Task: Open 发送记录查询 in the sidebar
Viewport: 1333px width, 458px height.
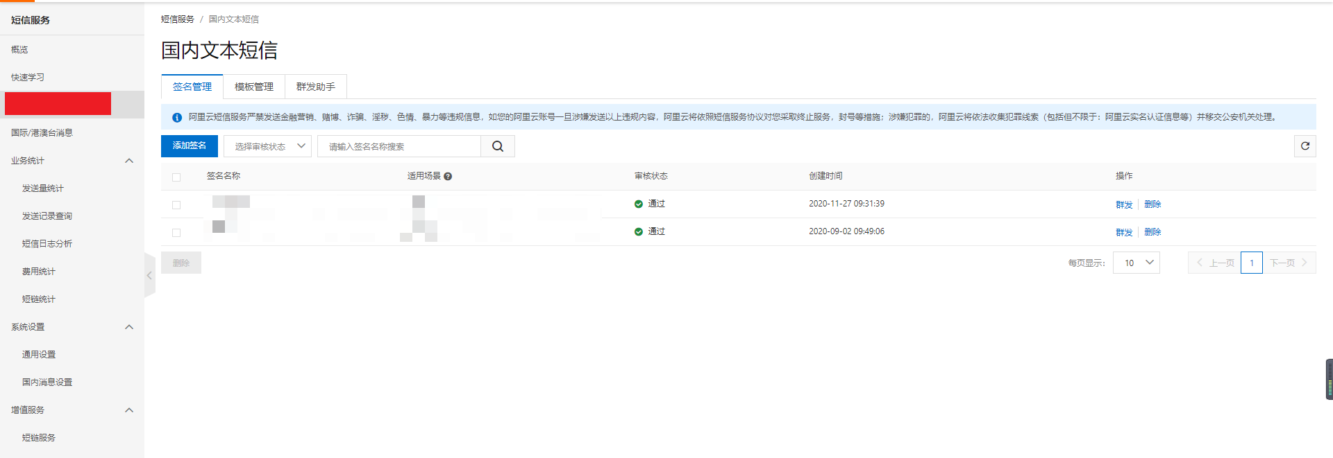Action: 47,216
